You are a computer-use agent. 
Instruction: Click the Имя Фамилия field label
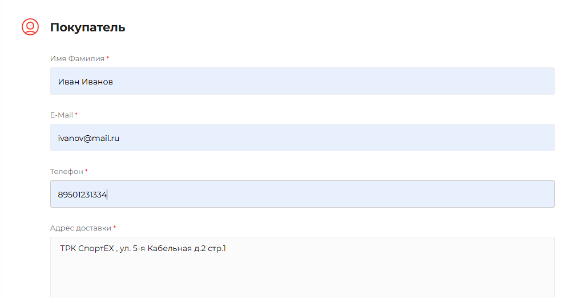(77, 58)
